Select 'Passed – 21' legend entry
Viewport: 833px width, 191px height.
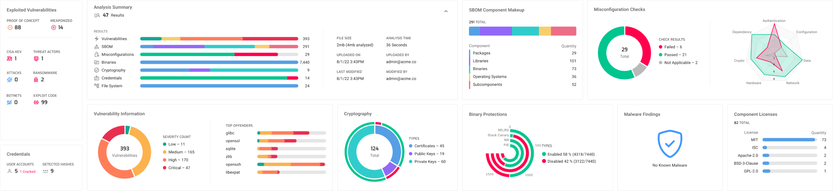(x=673, y=55)
